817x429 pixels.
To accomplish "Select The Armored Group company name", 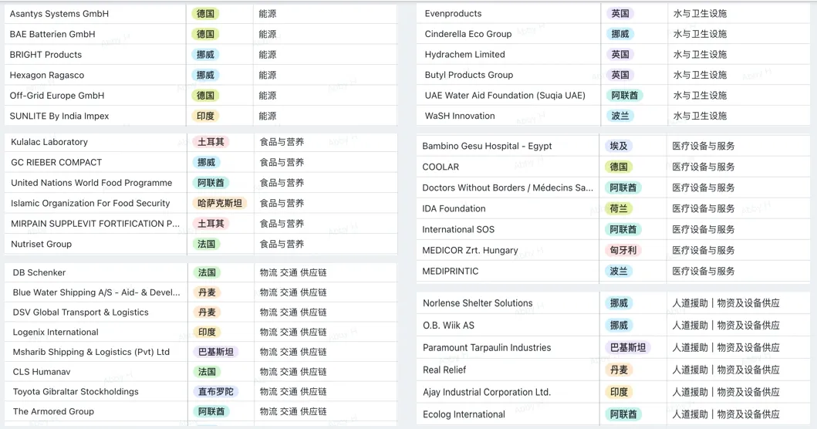I will [x=53, y=411].
